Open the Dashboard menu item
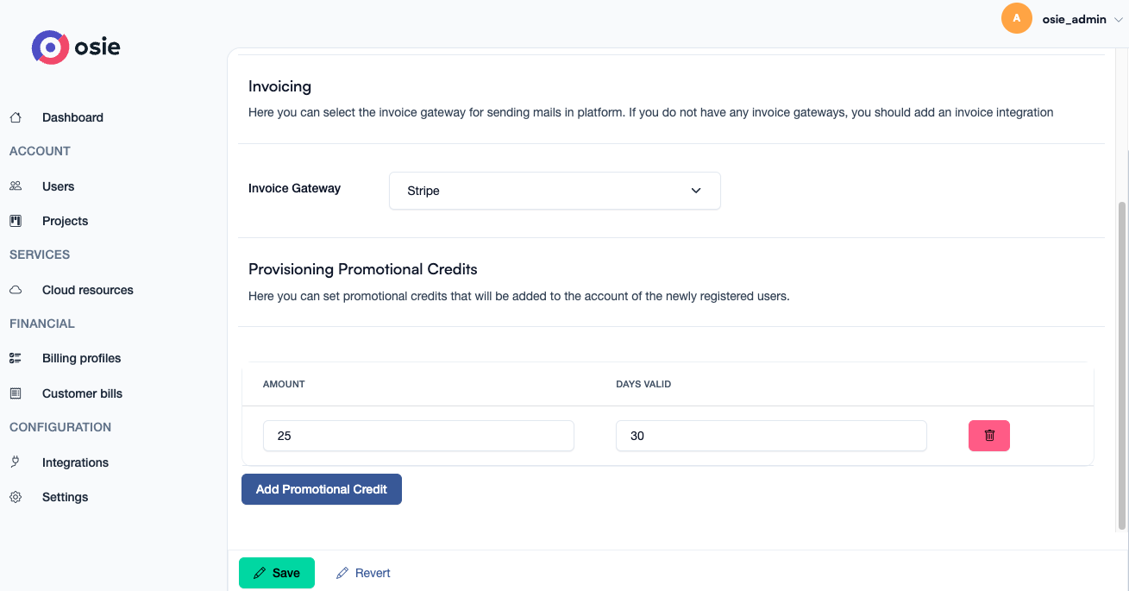 pyautogui.click(x=72, y=117)
